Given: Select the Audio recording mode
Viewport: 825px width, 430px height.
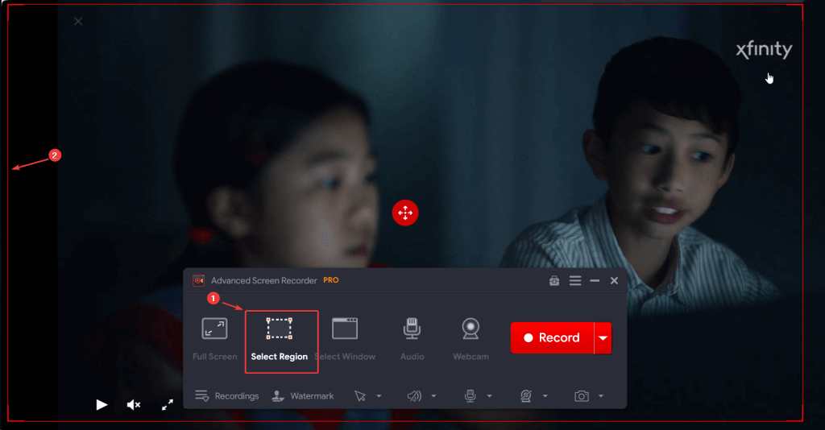Looking at the screenshot, I should 412,340.
